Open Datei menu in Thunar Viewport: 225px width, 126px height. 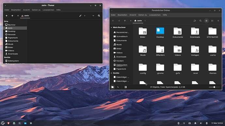(7, 10)
